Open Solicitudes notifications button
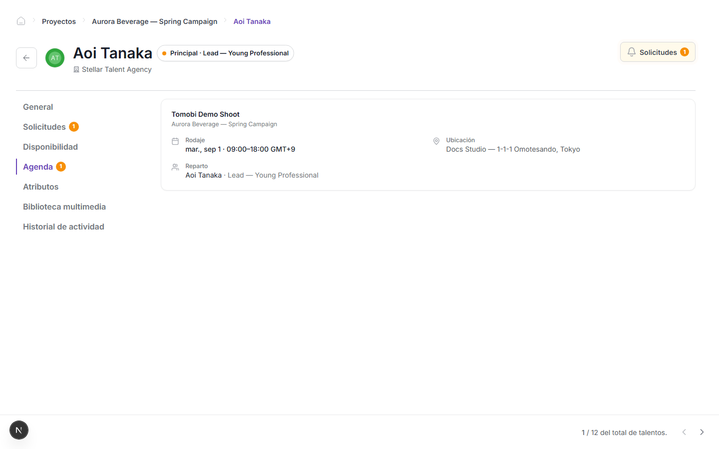Screen dimensions: 719x449 pos(658,52)
